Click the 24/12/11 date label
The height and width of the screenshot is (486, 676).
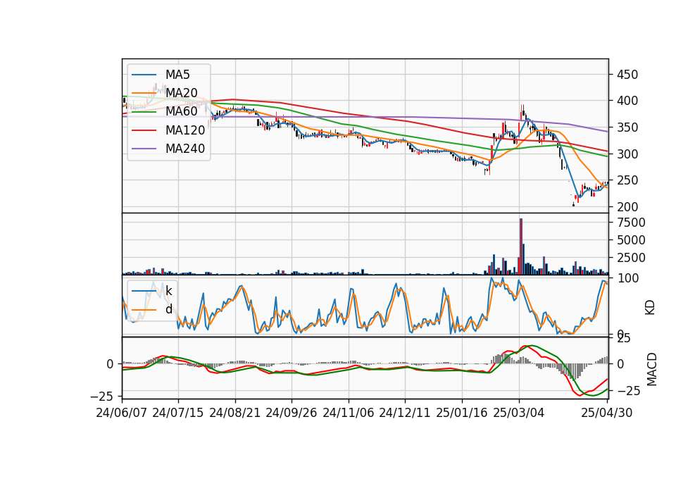405,413
